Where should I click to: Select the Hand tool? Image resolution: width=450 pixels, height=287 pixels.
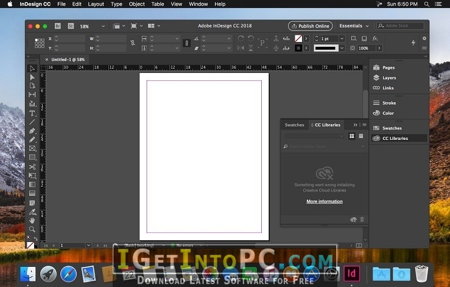tap(32, 220)
